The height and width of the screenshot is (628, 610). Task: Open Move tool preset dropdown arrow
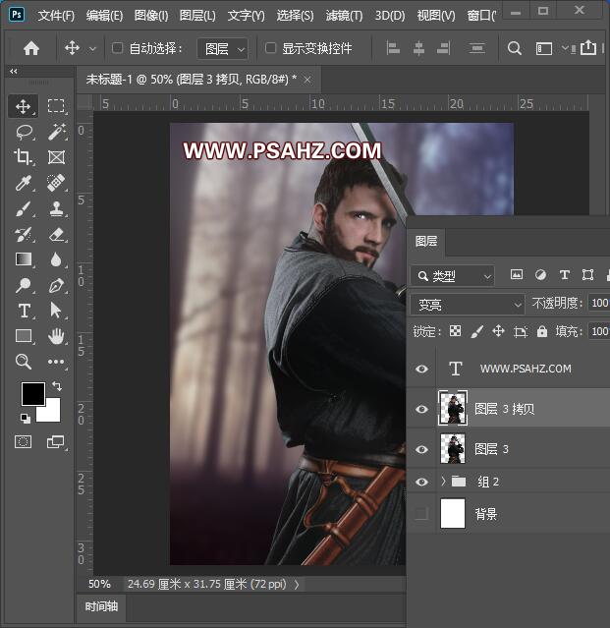tap(92, 49)
